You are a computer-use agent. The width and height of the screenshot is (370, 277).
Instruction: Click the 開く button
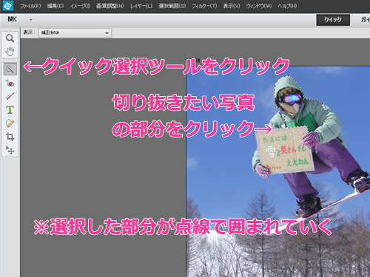pos(13,19)
